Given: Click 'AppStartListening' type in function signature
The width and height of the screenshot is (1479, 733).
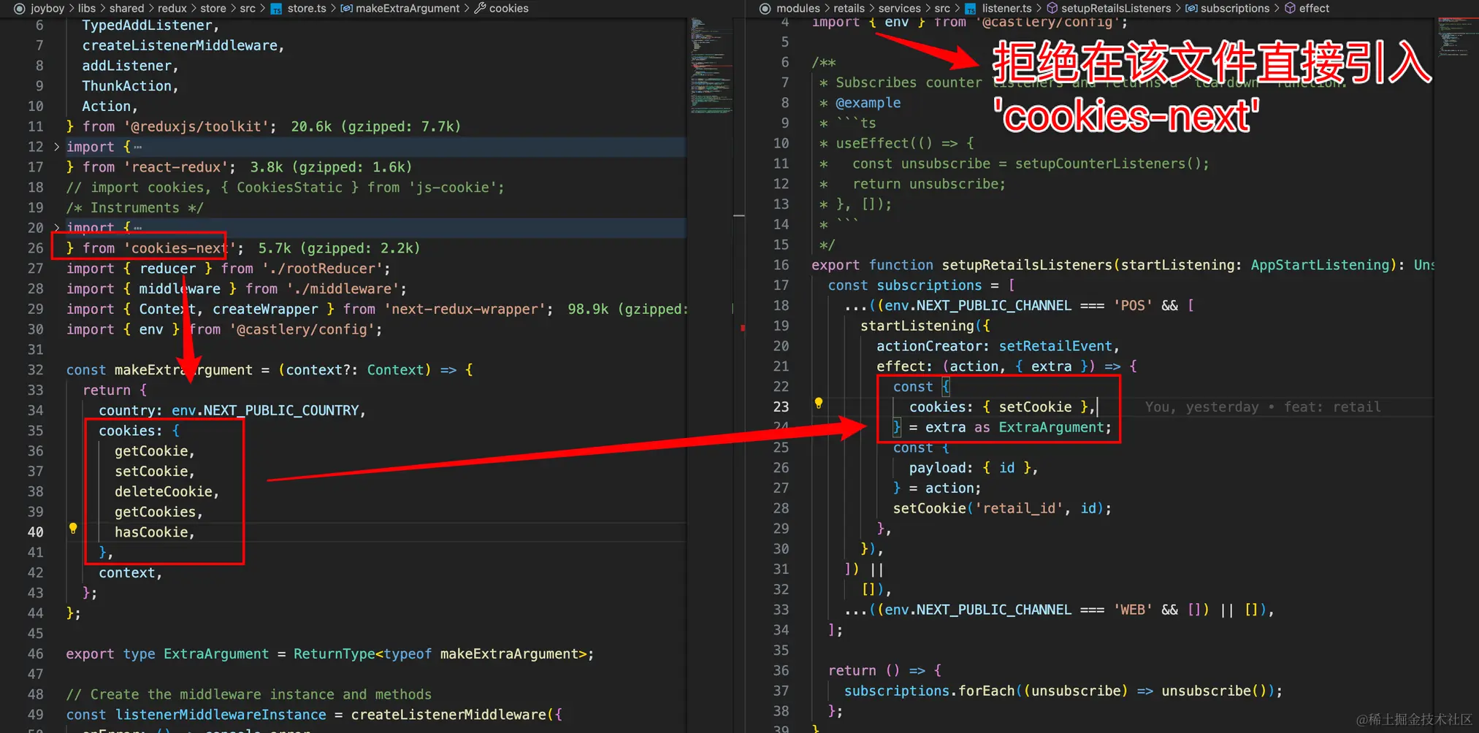Looking at the screenshot, I should coord(1320,265).
